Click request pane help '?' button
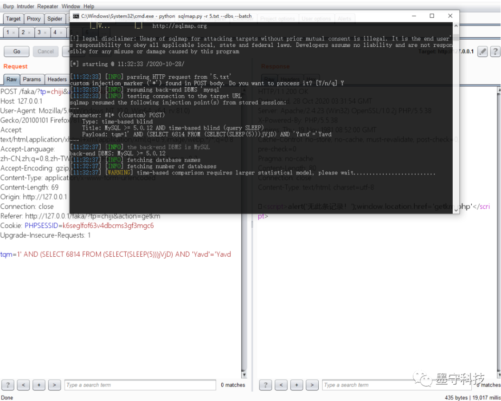 click(8, 385)
